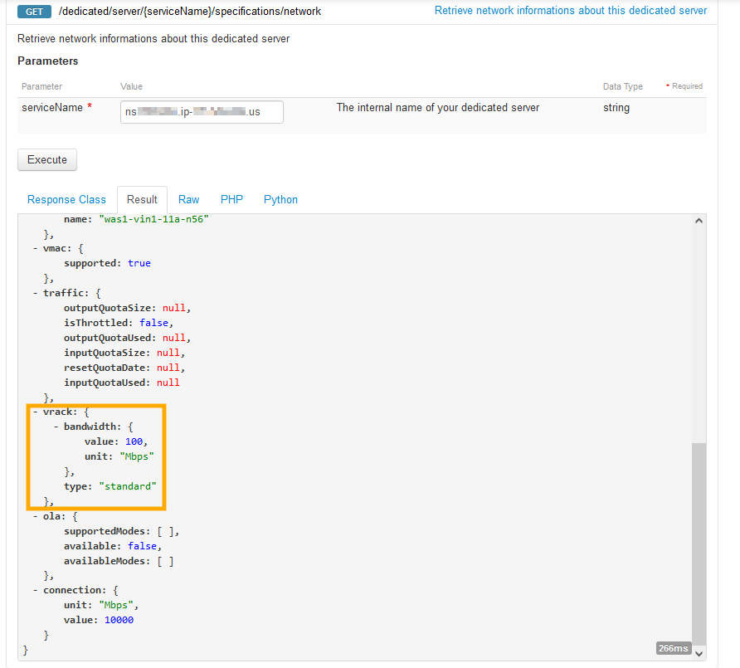Collapse the ola object node

[36, 516]
